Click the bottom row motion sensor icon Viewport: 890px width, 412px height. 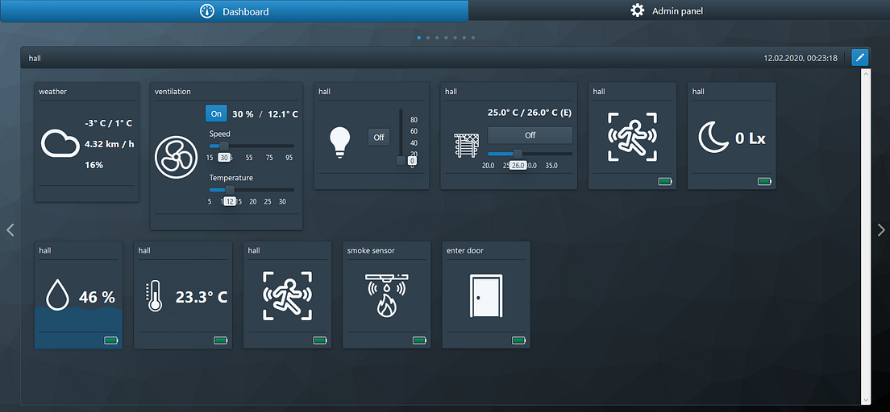point(287,296)
